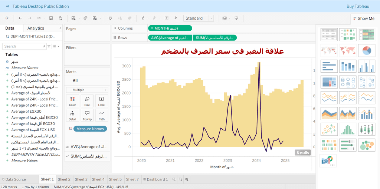Viewport: 380px width, 189px height.
Task: Click the MONTH pill on Columns
Action: pos(170,28)
